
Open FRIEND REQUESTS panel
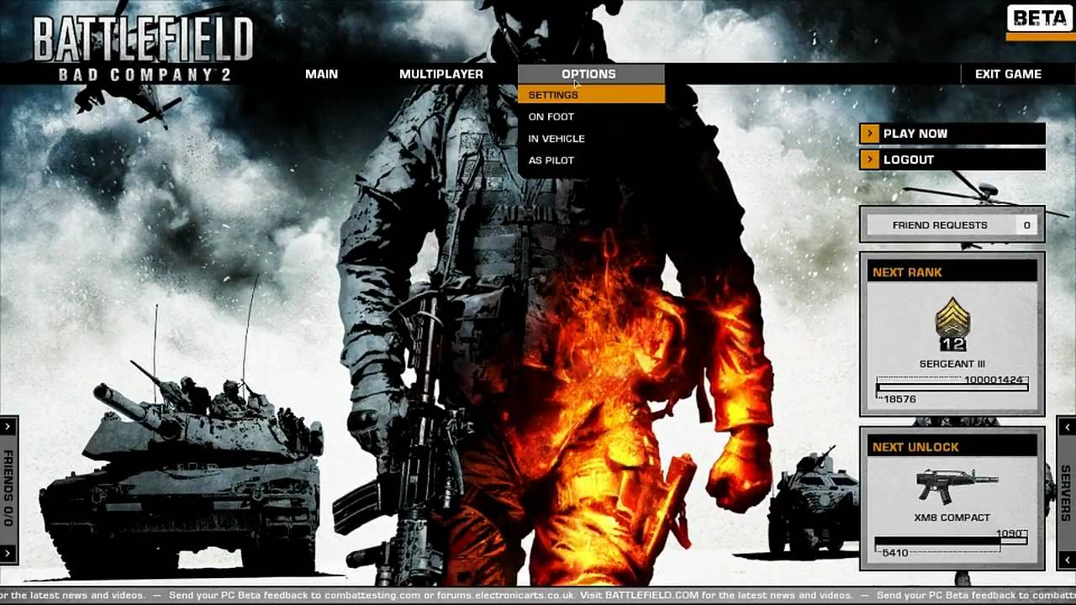[x=952, y=225]
